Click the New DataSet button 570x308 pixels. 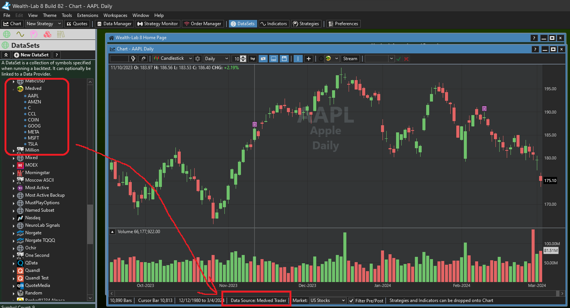31,55
